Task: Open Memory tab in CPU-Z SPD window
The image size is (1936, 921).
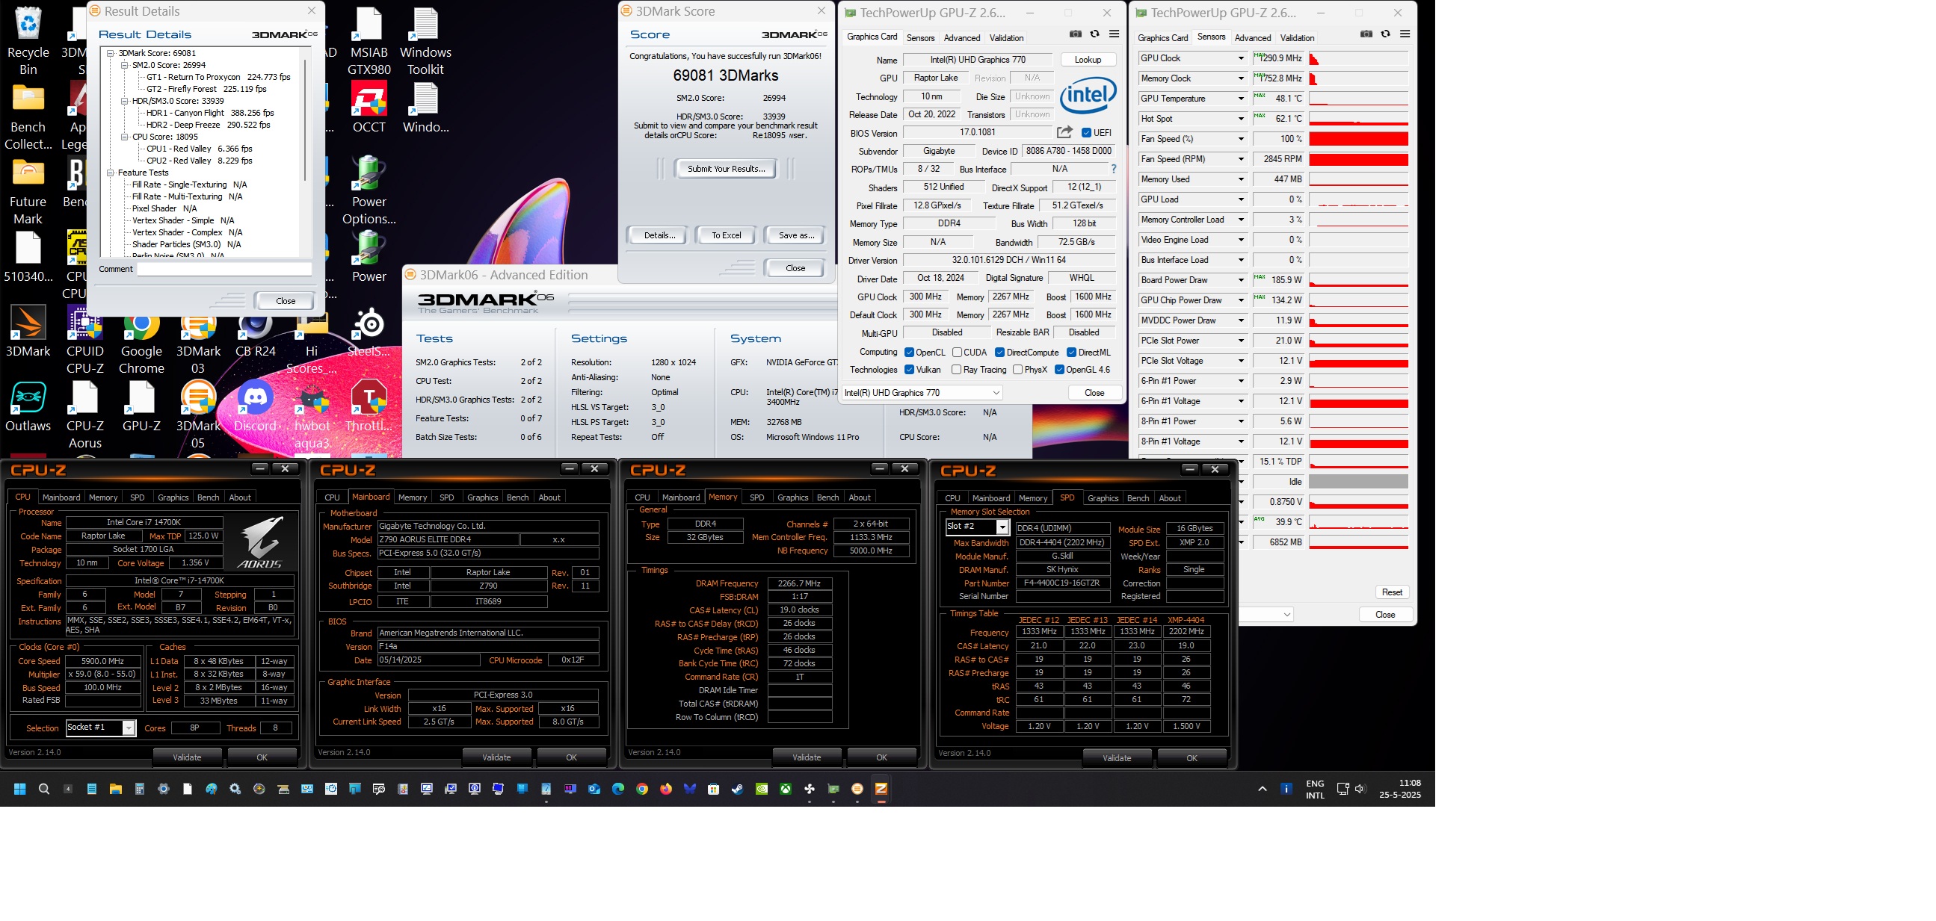Action: pos(1033,498)
